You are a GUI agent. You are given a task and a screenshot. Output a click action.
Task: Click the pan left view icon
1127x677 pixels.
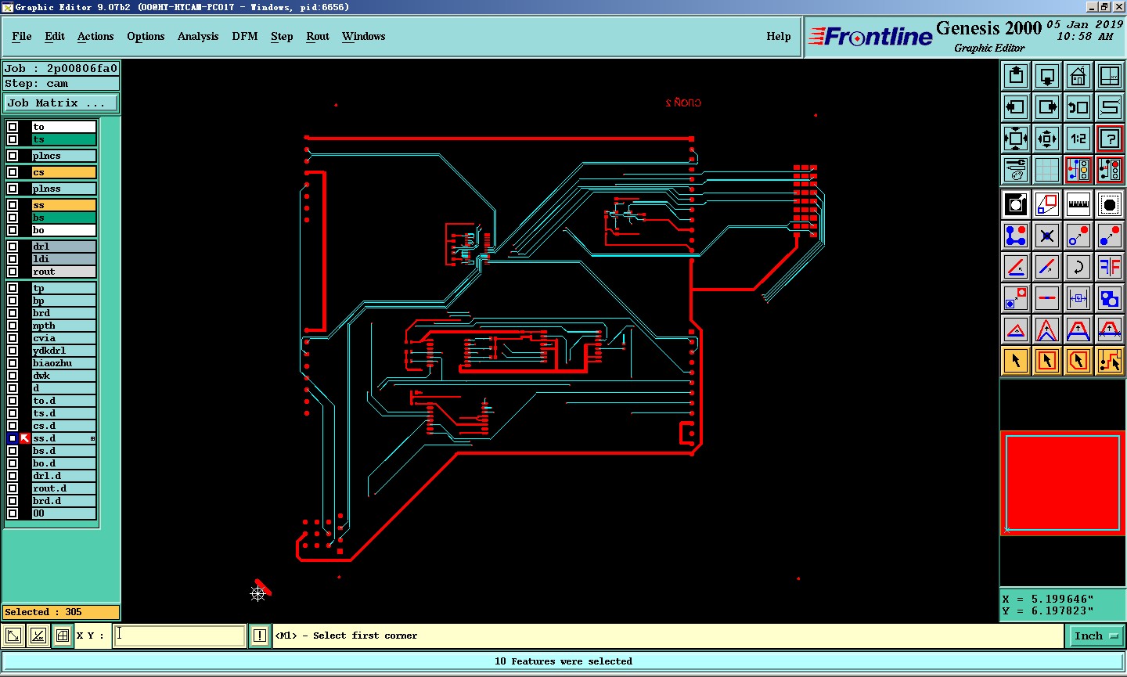(1016, 107)
